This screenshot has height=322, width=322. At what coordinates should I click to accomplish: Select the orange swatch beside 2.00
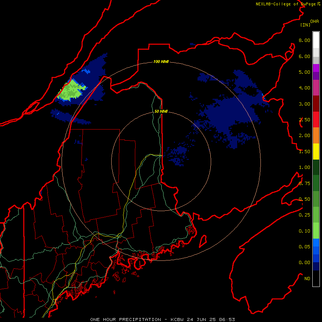tap(316, 136)
